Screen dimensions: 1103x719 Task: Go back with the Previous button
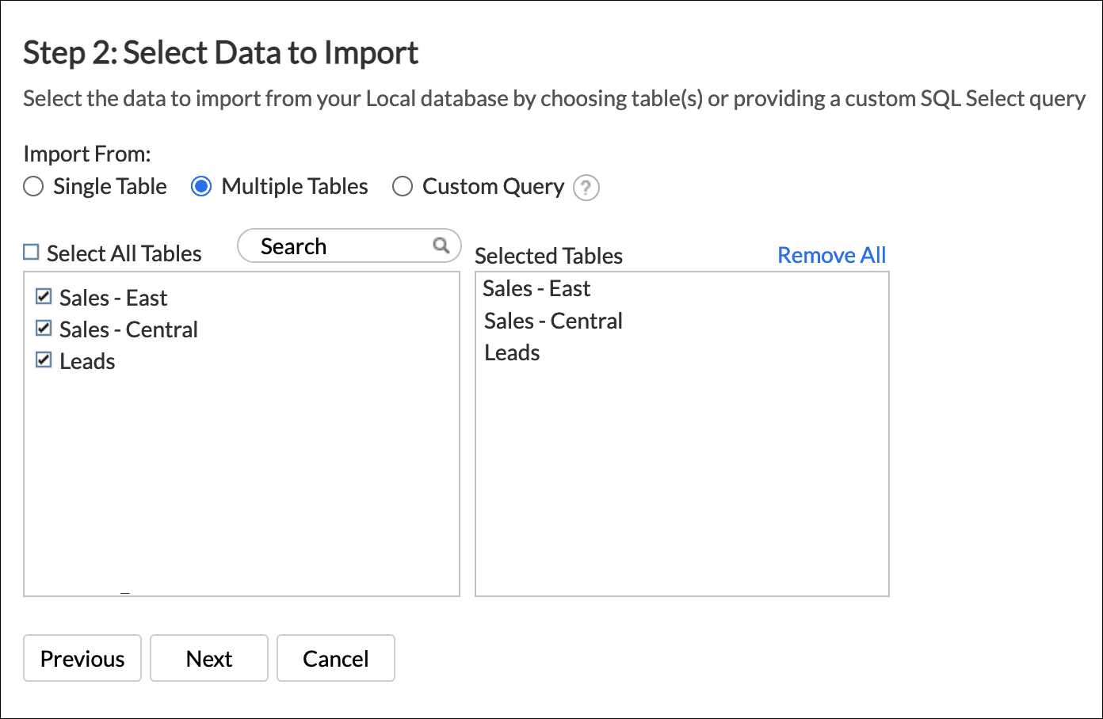pyautogui.click(x=82, y=658)
